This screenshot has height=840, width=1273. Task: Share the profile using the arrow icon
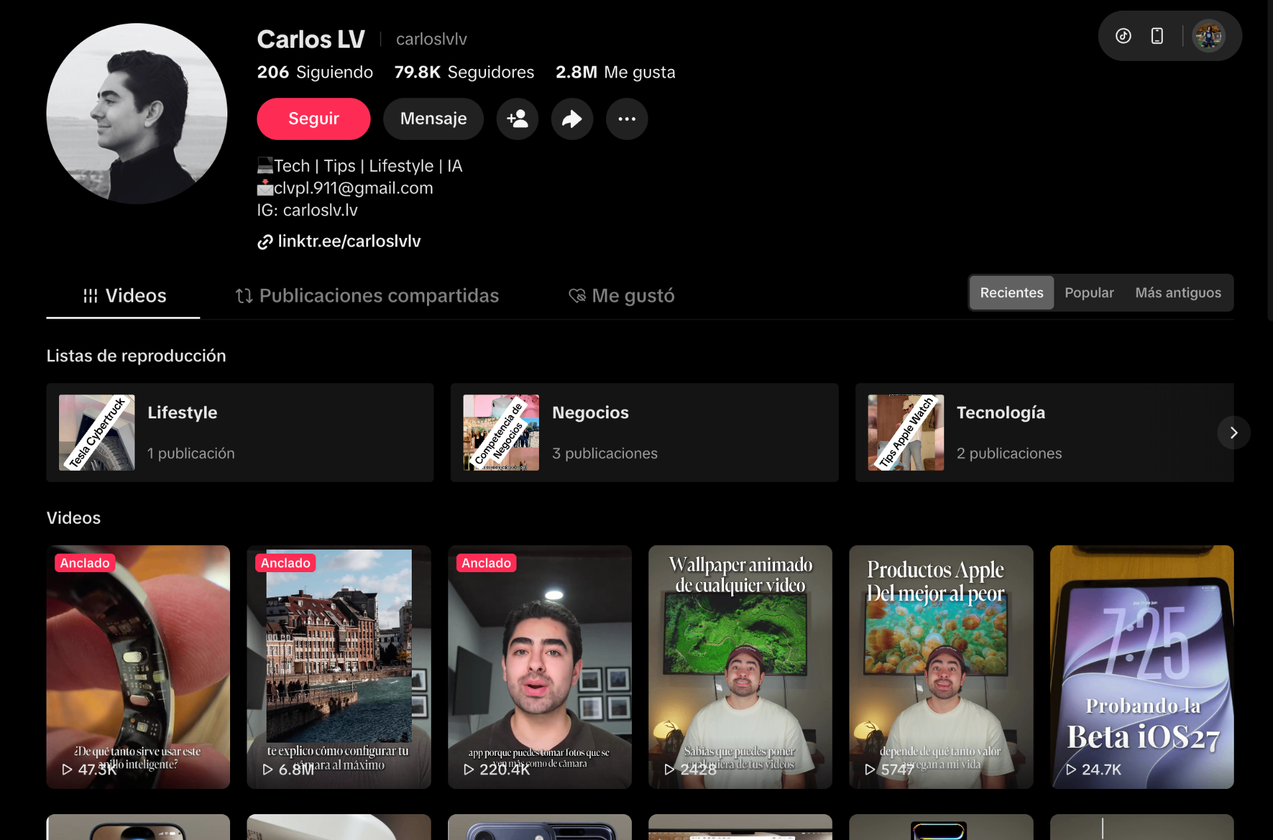(572, 119)
